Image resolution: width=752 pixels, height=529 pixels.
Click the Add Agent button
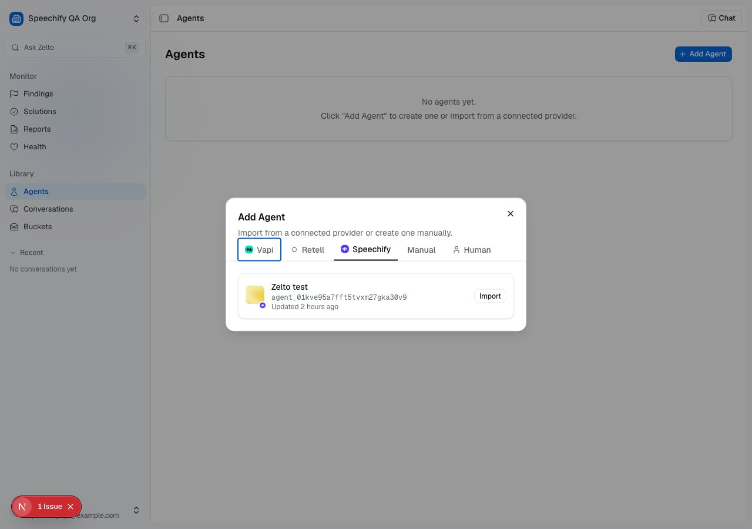(x=703, y=54)
